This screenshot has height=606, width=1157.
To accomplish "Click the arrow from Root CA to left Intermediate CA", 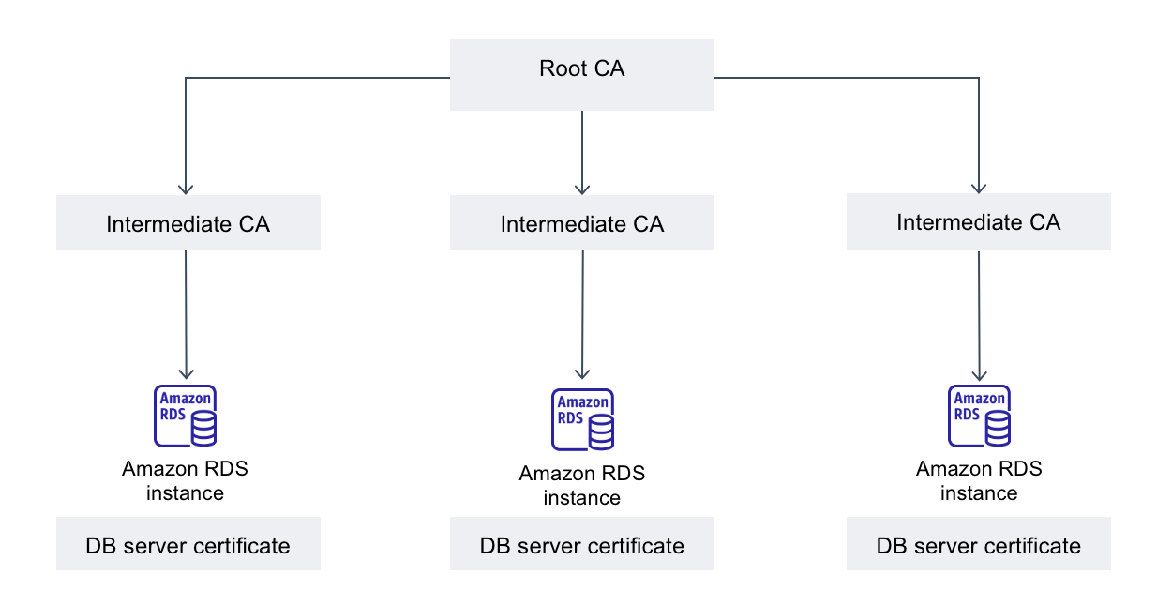I will (x=186, y=131).
